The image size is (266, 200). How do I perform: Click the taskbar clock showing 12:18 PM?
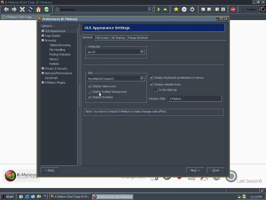(x=256, y=197)
